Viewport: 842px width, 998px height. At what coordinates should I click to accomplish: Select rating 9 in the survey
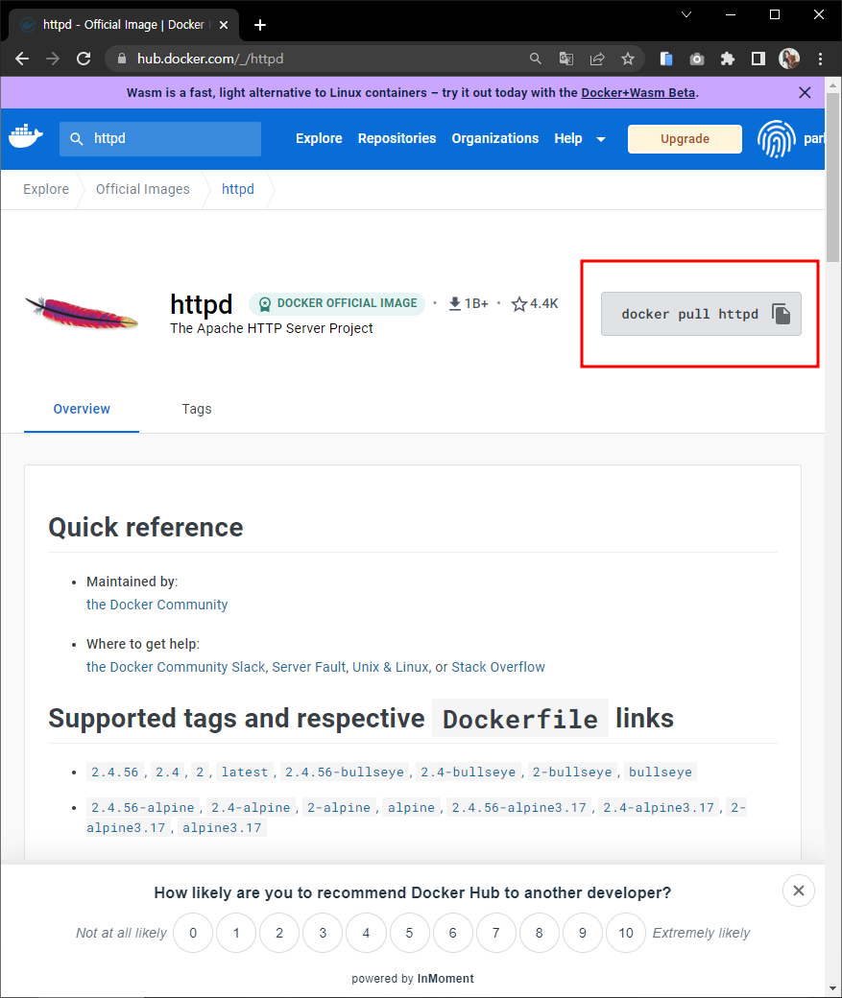point(583,933)
